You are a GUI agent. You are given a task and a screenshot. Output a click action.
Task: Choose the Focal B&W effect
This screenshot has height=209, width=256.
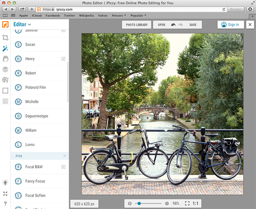[x=40, y=167]
